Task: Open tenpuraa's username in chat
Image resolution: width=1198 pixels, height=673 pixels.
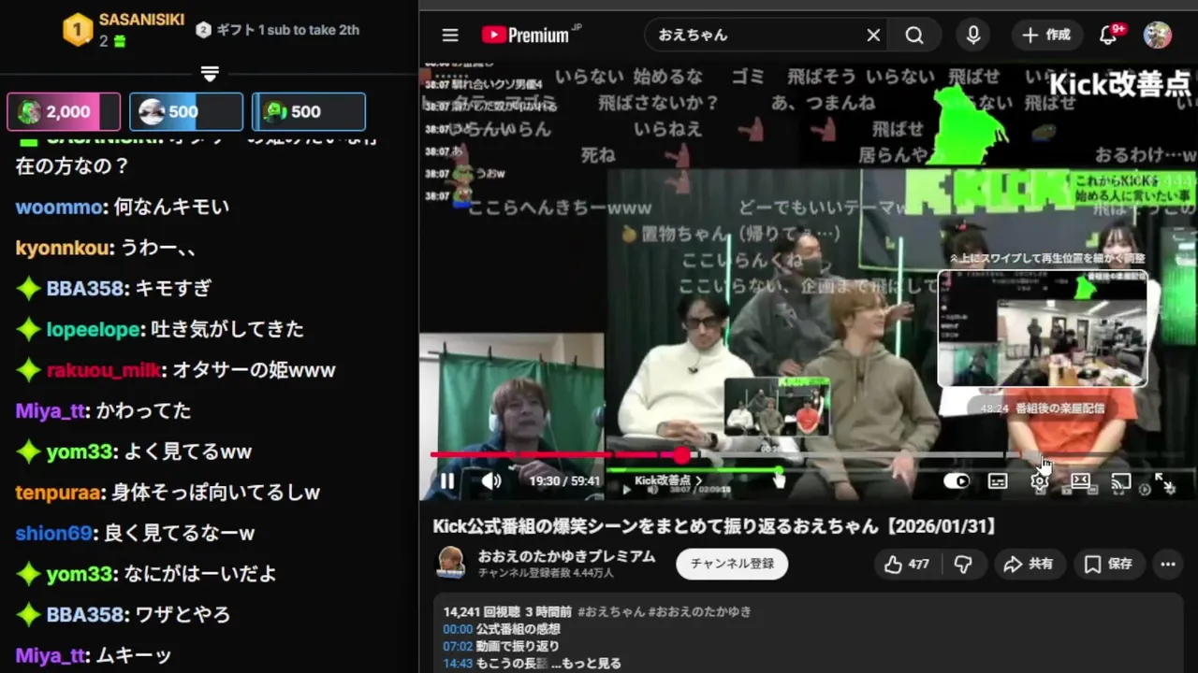Action: click(58, 492)
